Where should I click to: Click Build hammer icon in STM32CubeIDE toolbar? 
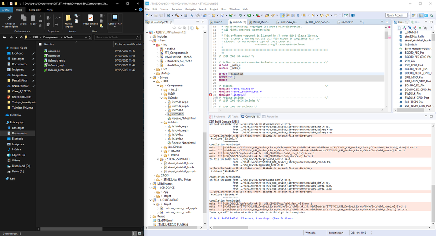pyautogui.click(x=177, y=15)
